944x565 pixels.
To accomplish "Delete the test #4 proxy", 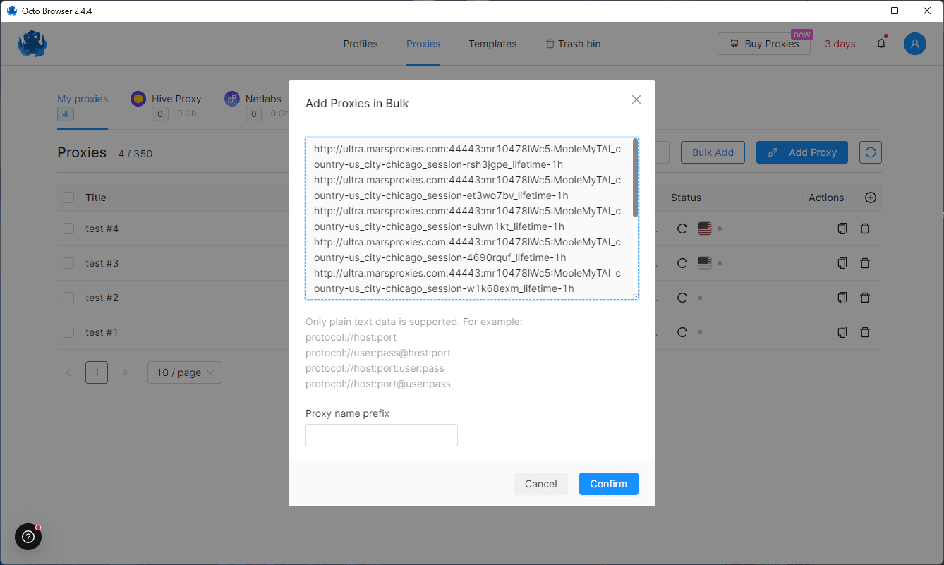I will (865, 229).
